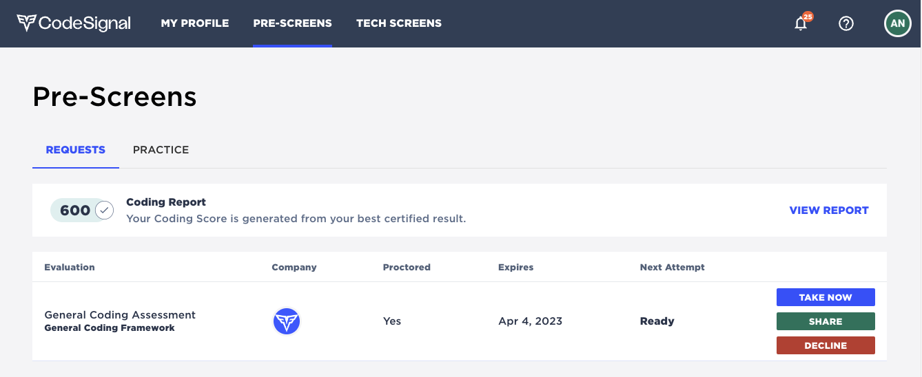Open the AN user avatar menu

click(897, 23)
